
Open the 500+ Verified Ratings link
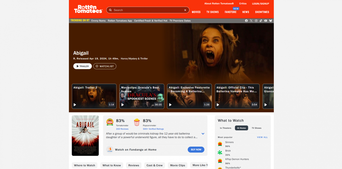click(153, 129)
